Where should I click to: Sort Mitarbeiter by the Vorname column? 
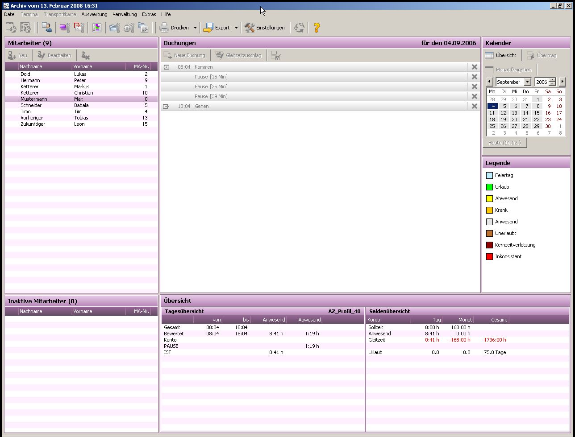click(x=99, y=66)
